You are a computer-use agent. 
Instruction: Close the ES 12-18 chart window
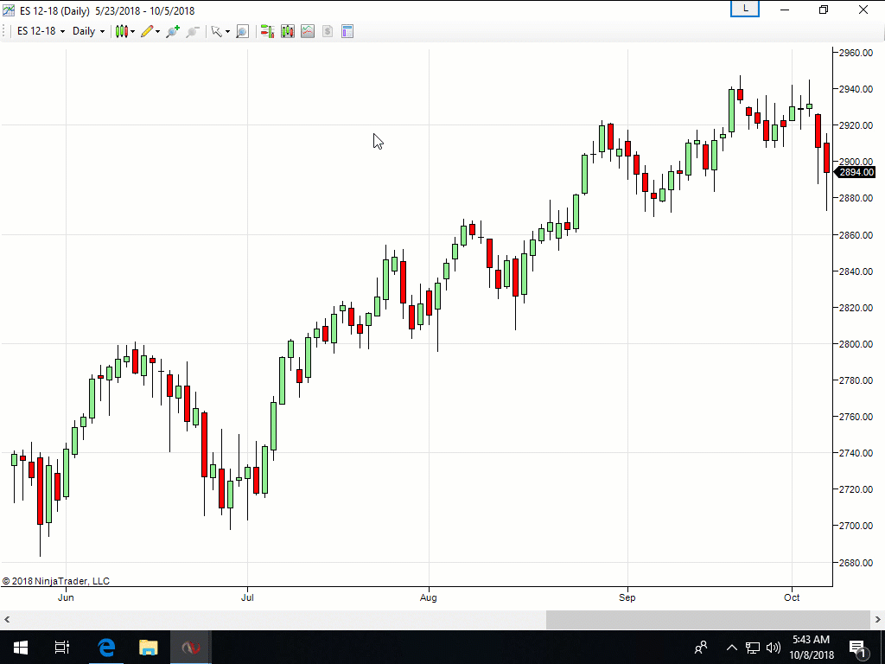pyautogui.click(x=863, y=10)
